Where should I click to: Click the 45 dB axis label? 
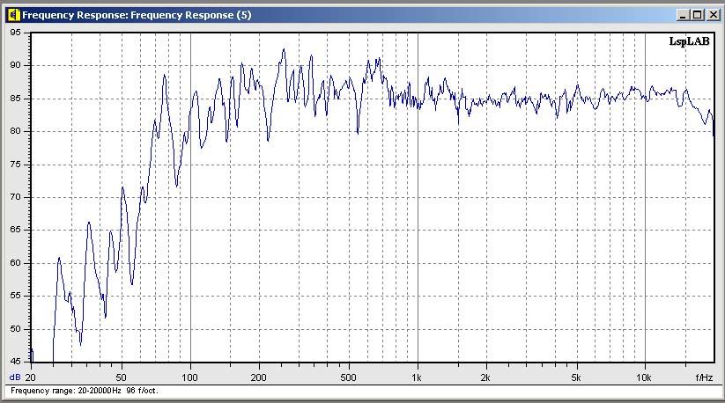[x=15, y=362]
